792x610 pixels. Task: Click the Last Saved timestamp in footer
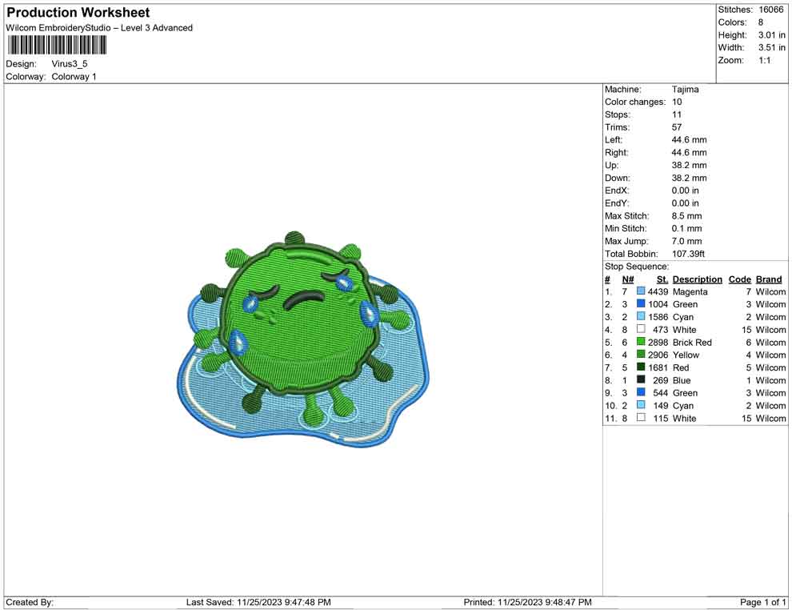click(258, 602)
